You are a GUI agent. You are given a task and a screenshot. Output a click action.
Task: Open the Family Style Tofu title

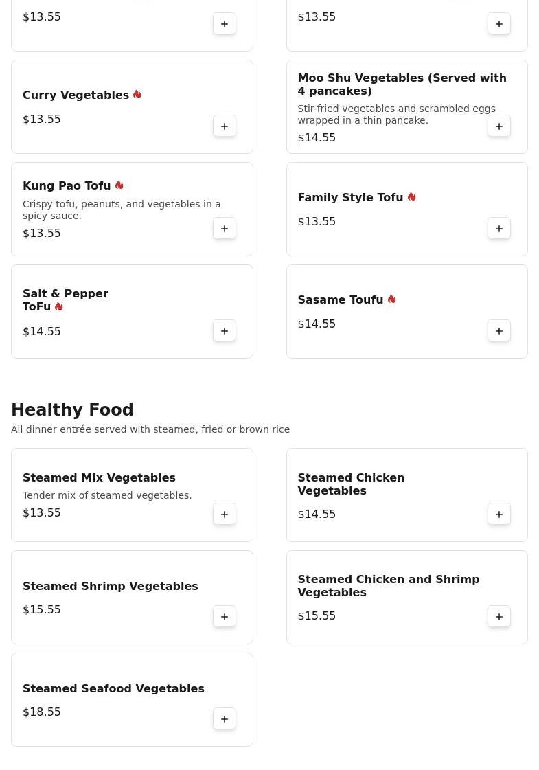[x=350, y=198]
